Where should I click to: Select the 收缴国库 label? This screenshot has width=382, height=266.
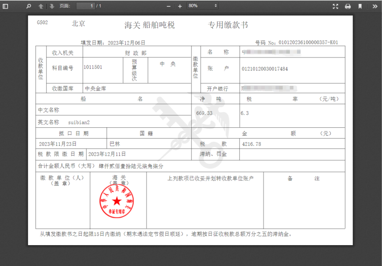coord(63,89)
